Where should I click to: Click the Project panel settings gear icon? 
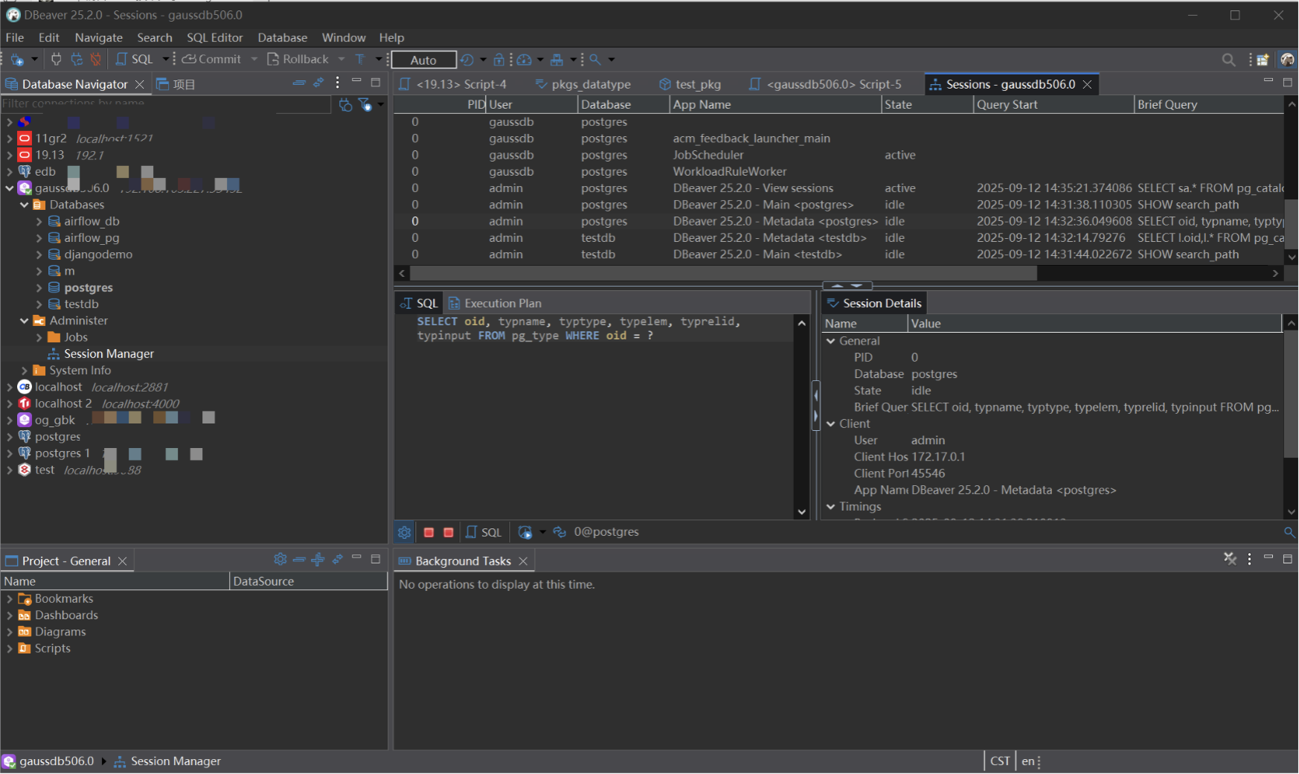280,560
